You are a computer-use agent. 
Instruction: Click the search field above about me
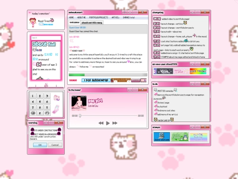[46, 38]
